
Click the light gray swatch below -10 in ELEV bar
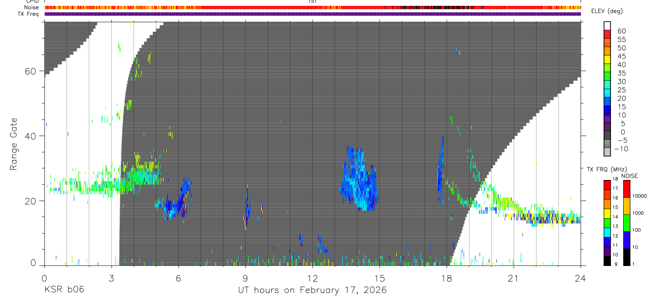[x=607, y=152]
